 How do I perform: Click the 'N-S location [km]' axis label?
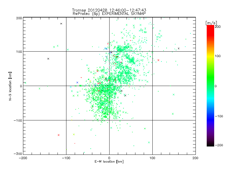tap(10, 86)
